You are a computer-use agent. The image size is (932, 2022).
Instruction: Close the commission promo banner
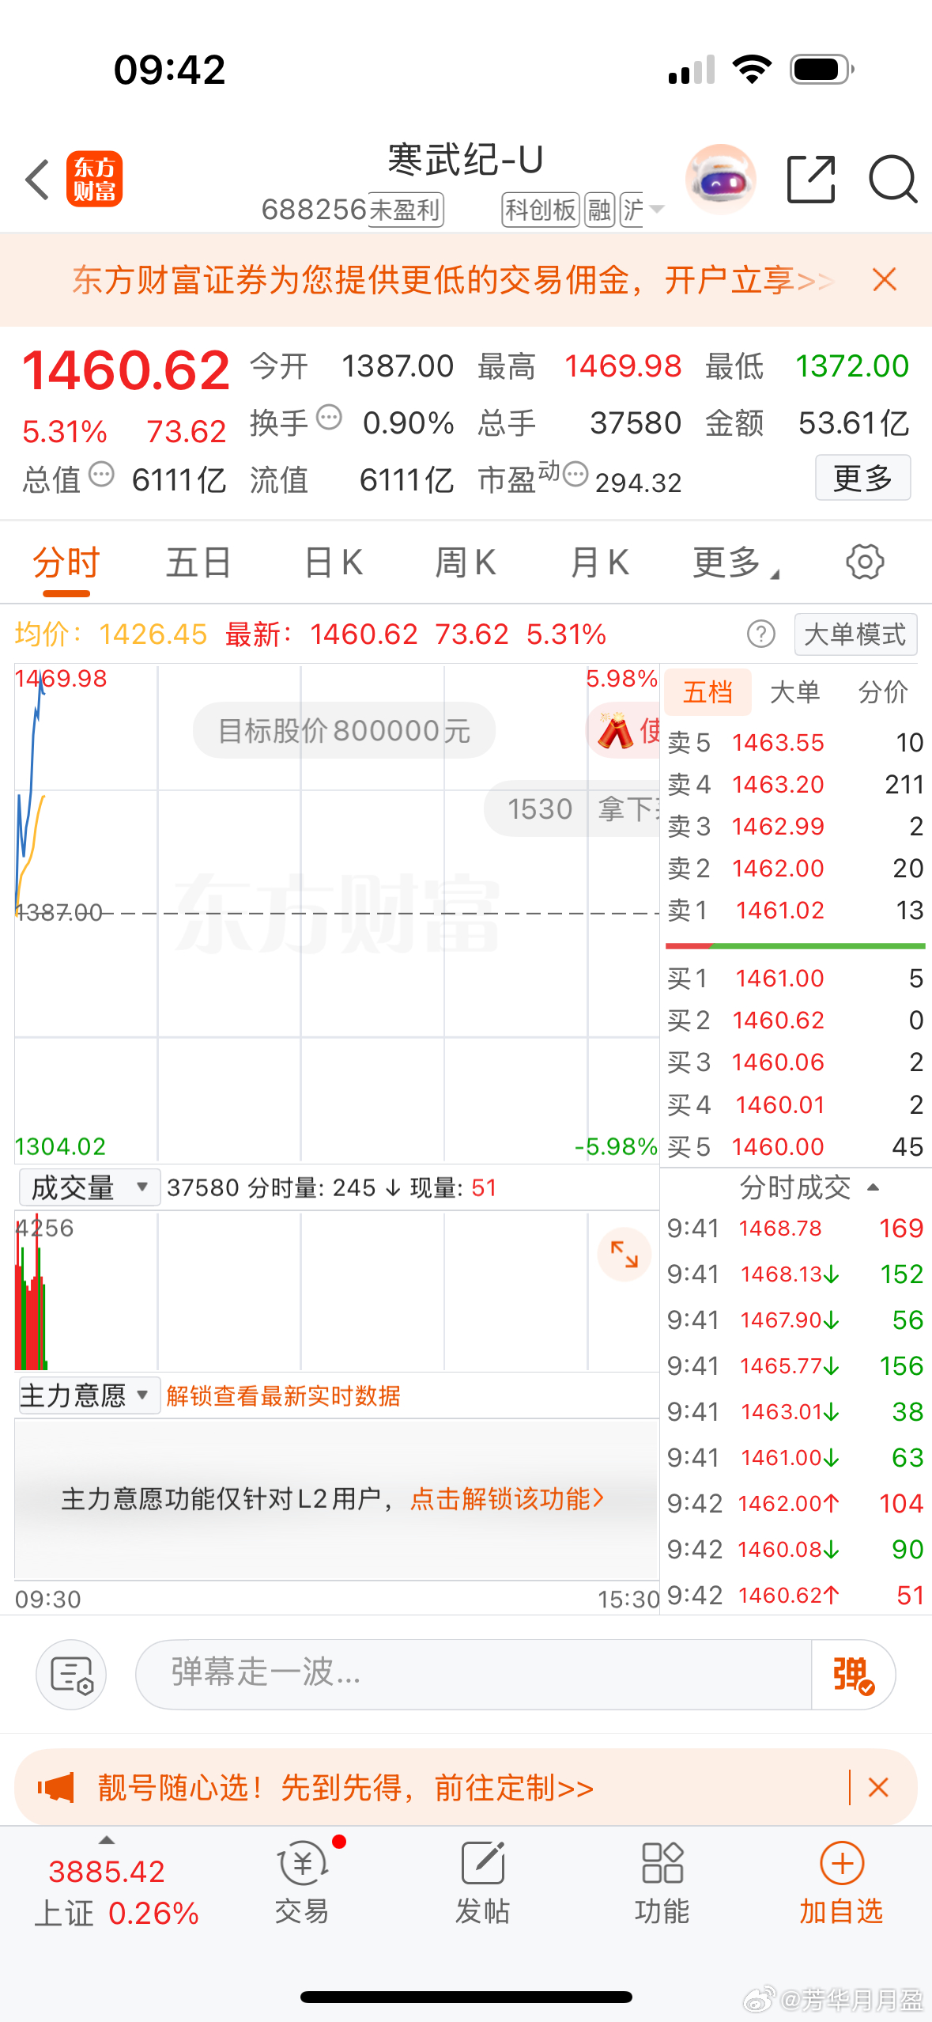pyautogui.click(x=885, y=279)
